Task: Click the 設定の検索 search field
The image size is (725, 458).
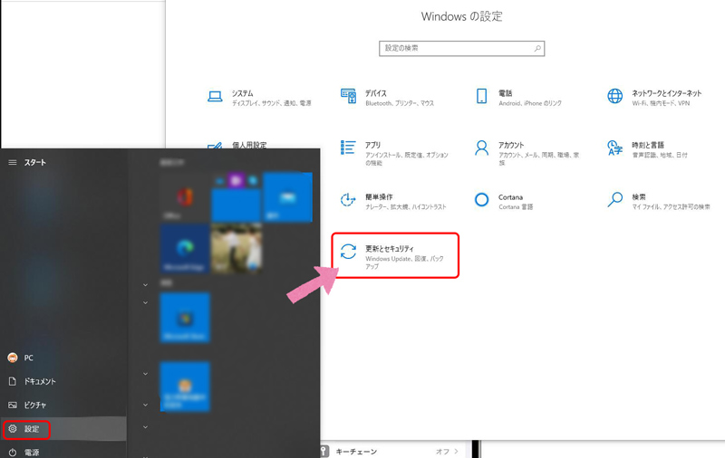Action: [461, 48]
